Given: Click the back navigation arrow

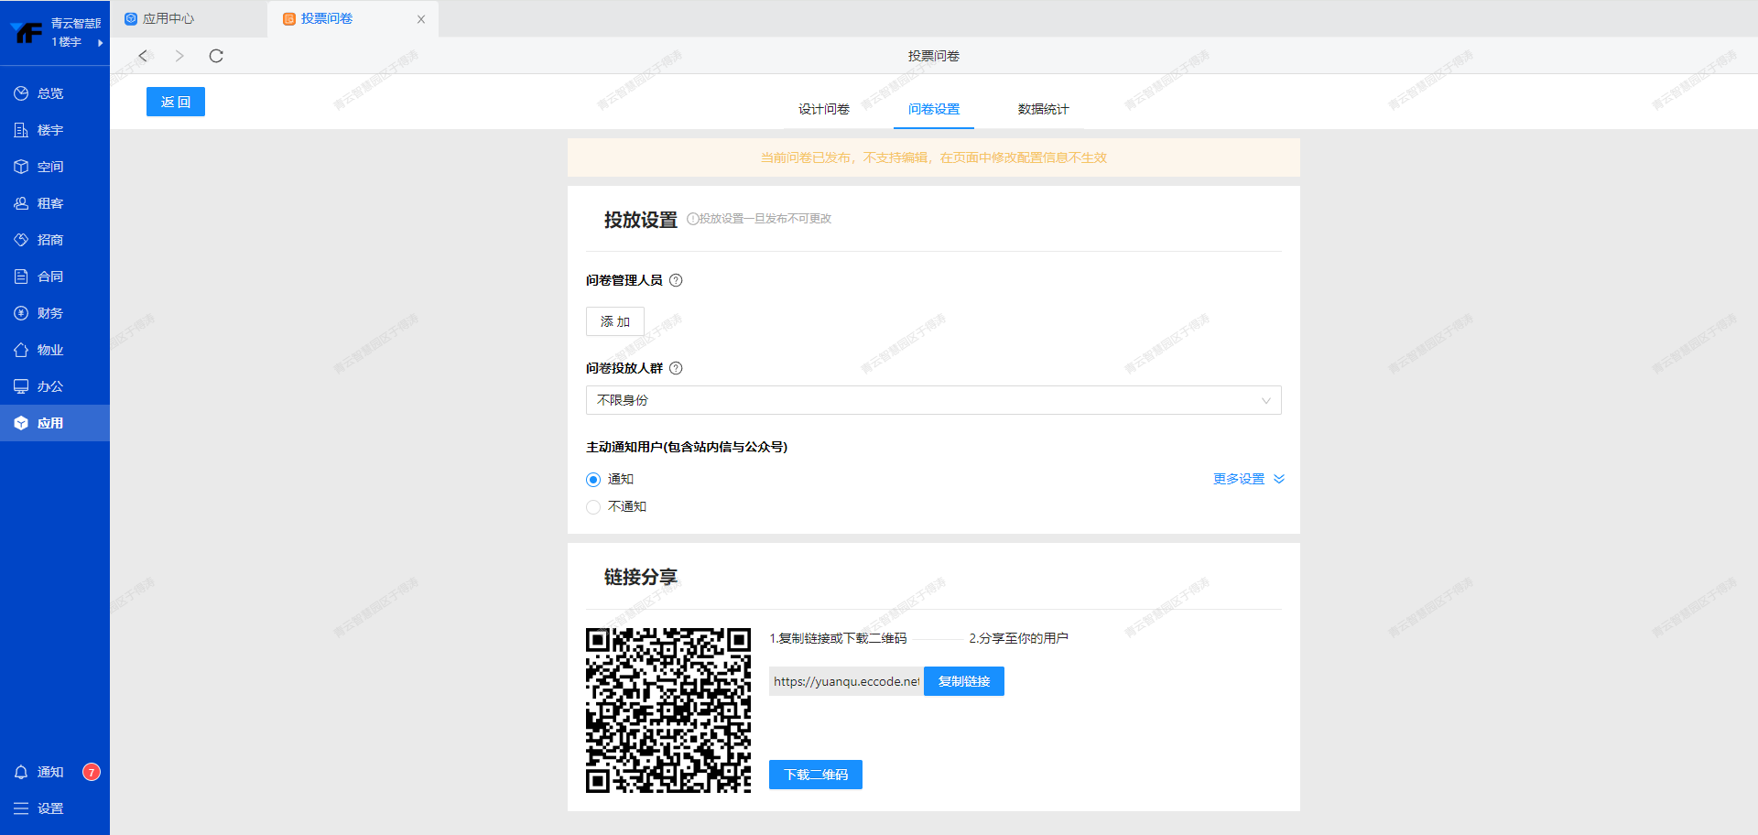Looking at the screenshot, I should click(x=143, y=56).
